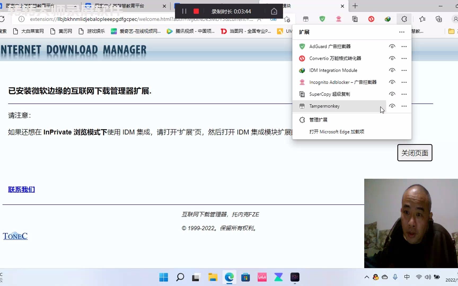This screenshot has width=458, height=286.
Task: Open the 爱奇艺 bookmark
Action: coord(136,31)
